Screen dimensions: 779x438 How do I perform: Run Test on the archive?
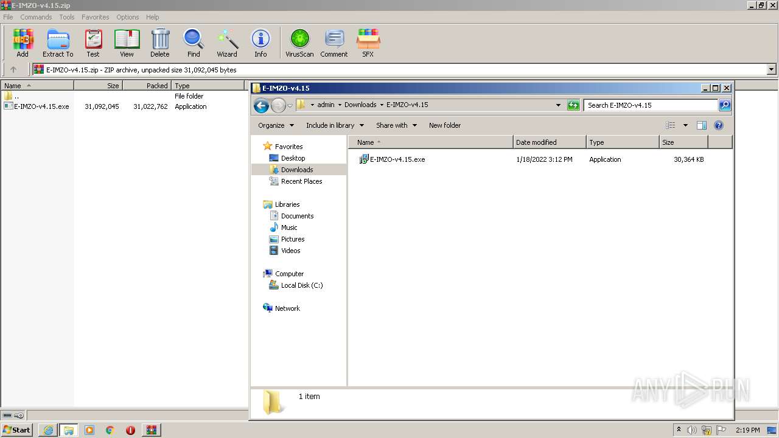93,43
